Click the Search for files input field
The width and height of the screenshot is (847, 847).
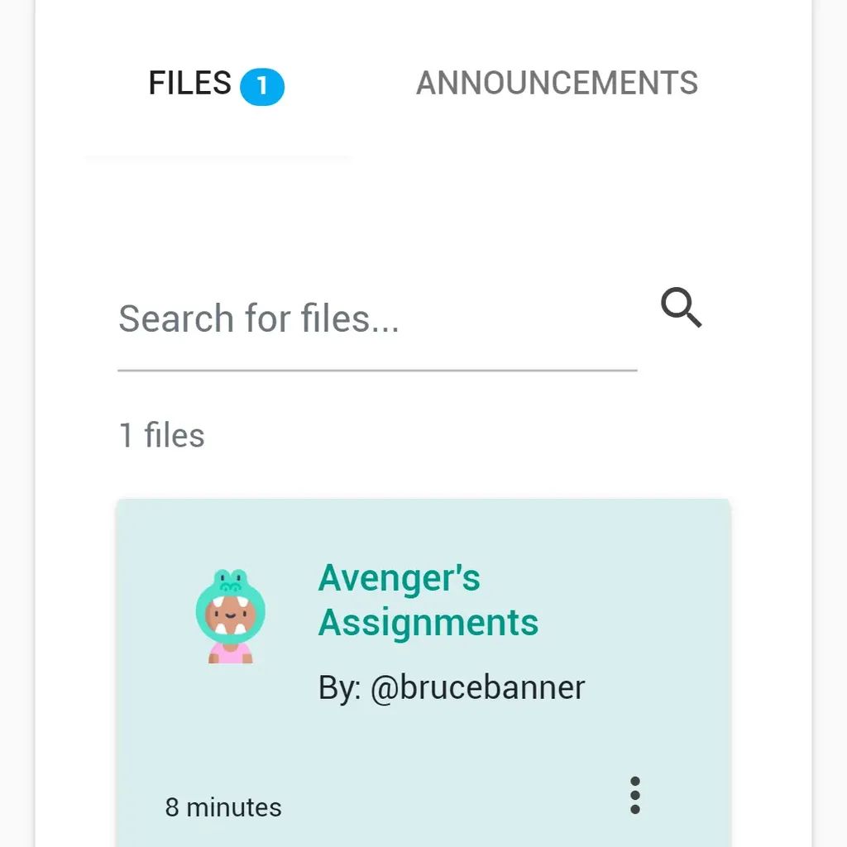(331, 318)
